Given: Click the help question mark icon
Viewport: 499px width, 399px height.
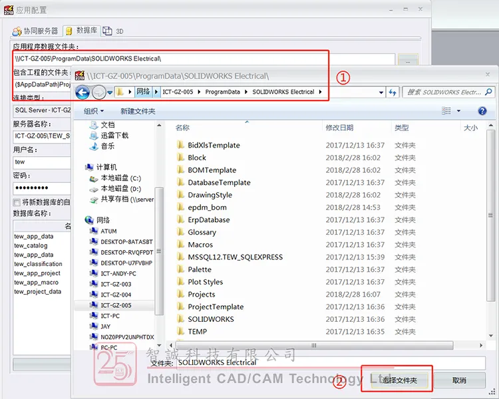Looking at the screenshot, I should (482, 111).
